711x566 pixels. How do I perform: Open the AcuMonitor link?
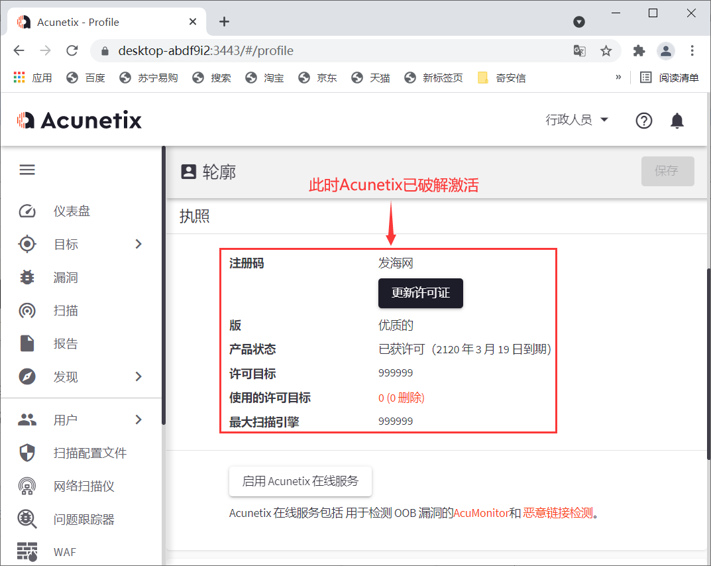[480, 513]
